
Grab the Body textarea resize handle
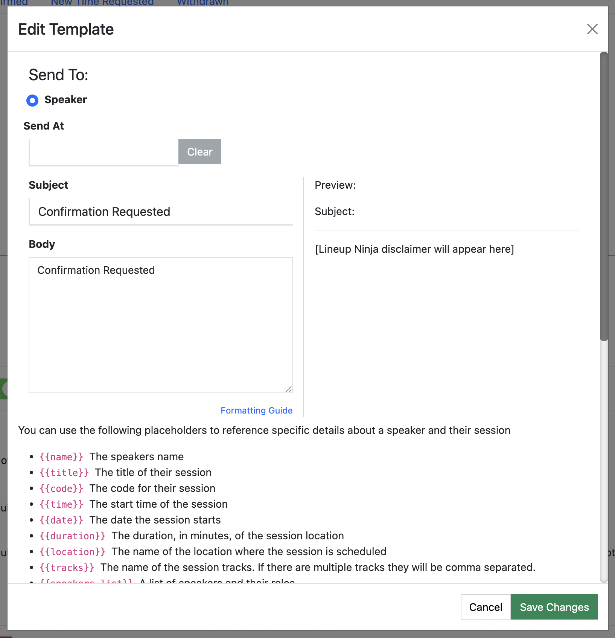tap(289, 389)
